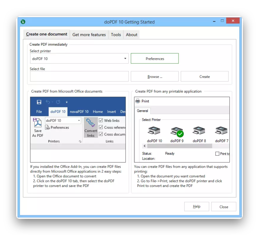Click the Browse button
259x235 pixels.
coord(154,76)
